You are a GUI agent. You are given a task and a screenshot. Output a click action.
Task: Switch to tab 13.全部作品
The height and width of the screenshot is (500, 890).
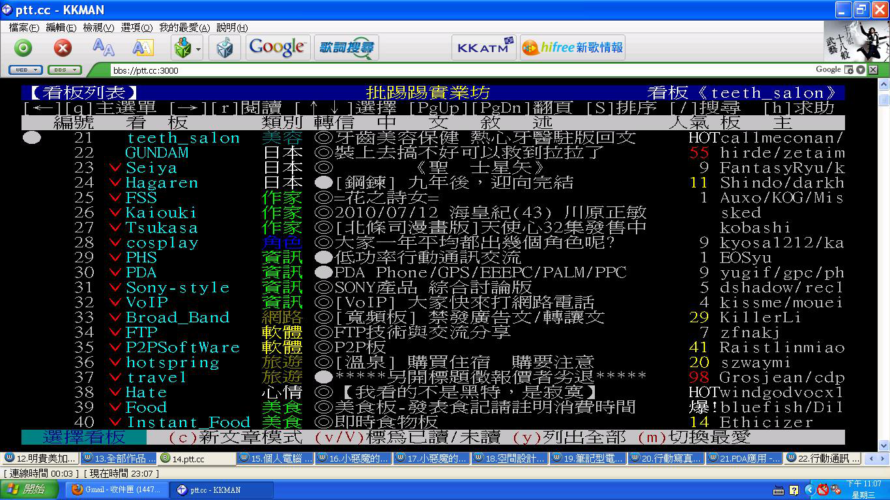click(x=119, y=458)
